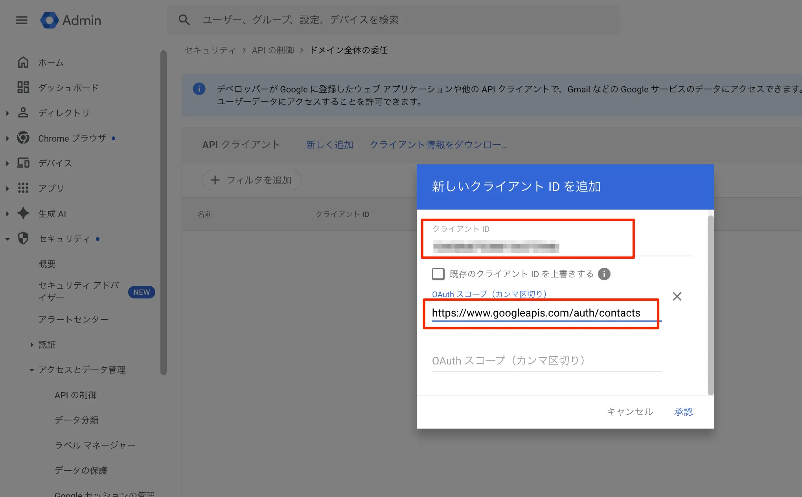This screenshot has width=802, height=497.
Task: Click the 生成 AI sparkle icon
Action: tap(23, 214)
